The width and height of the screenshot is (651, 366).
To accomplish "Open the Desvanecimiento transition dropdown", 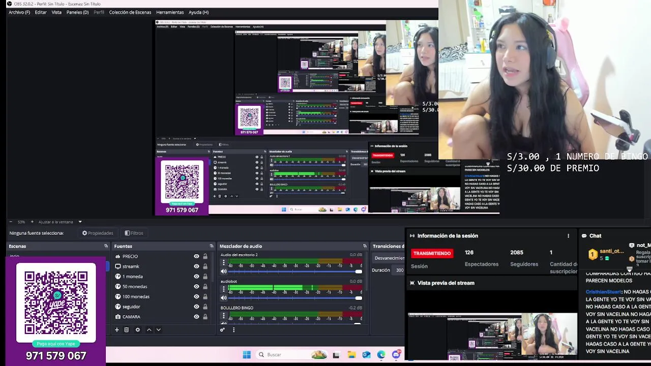I will point(389,258).
